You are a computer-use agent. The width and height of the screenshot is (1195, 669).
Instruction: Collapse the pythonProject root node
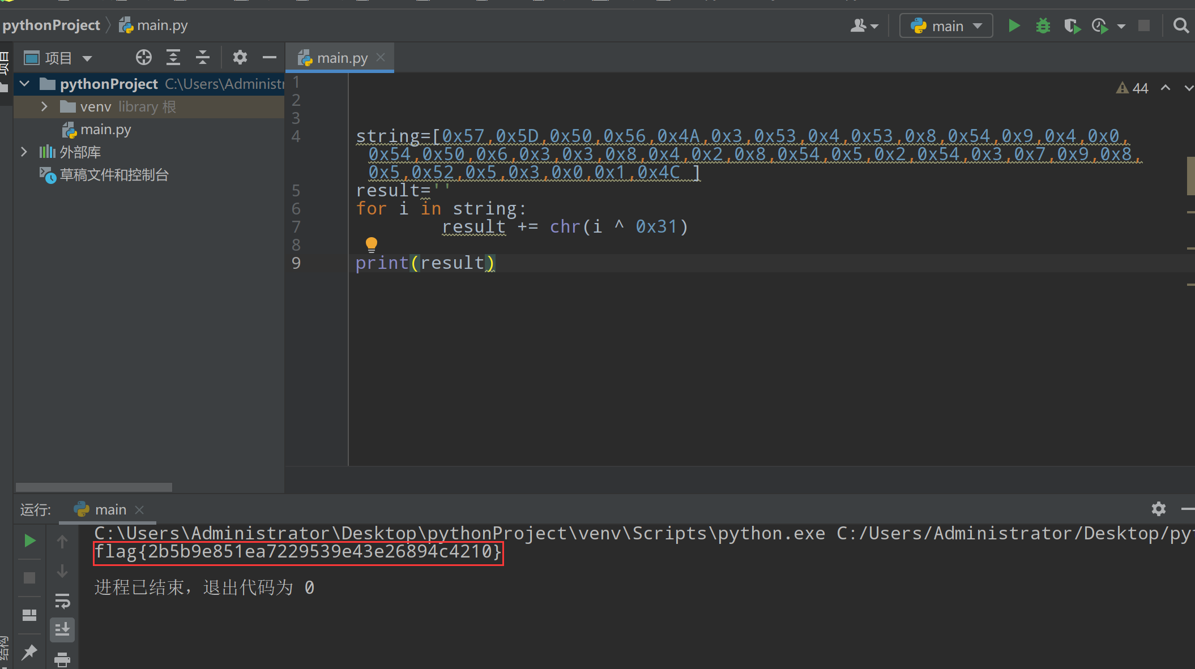(24, 84)
